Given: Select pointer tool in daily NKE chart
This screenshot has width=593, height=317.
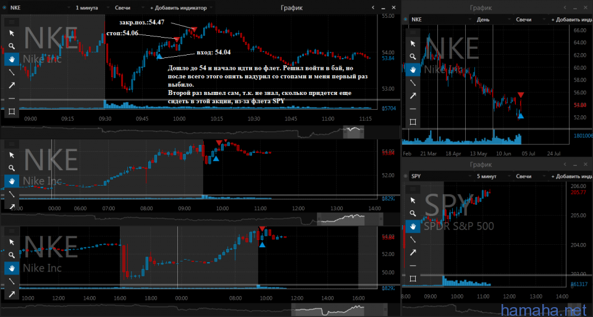Looking at the screenshot, I should click(x=413, y=43).
